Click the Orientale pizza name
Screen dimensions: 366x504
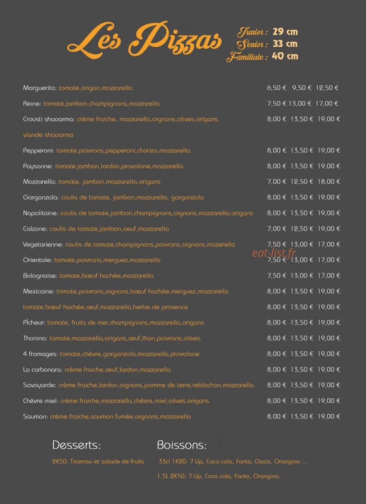coord(37,260)
